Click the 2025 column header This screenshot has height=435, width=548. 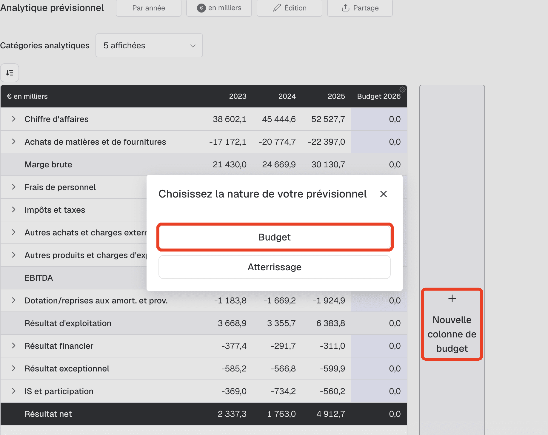(336, 96)
